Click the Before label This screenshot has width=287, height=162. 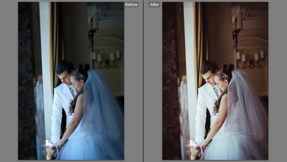131,5
